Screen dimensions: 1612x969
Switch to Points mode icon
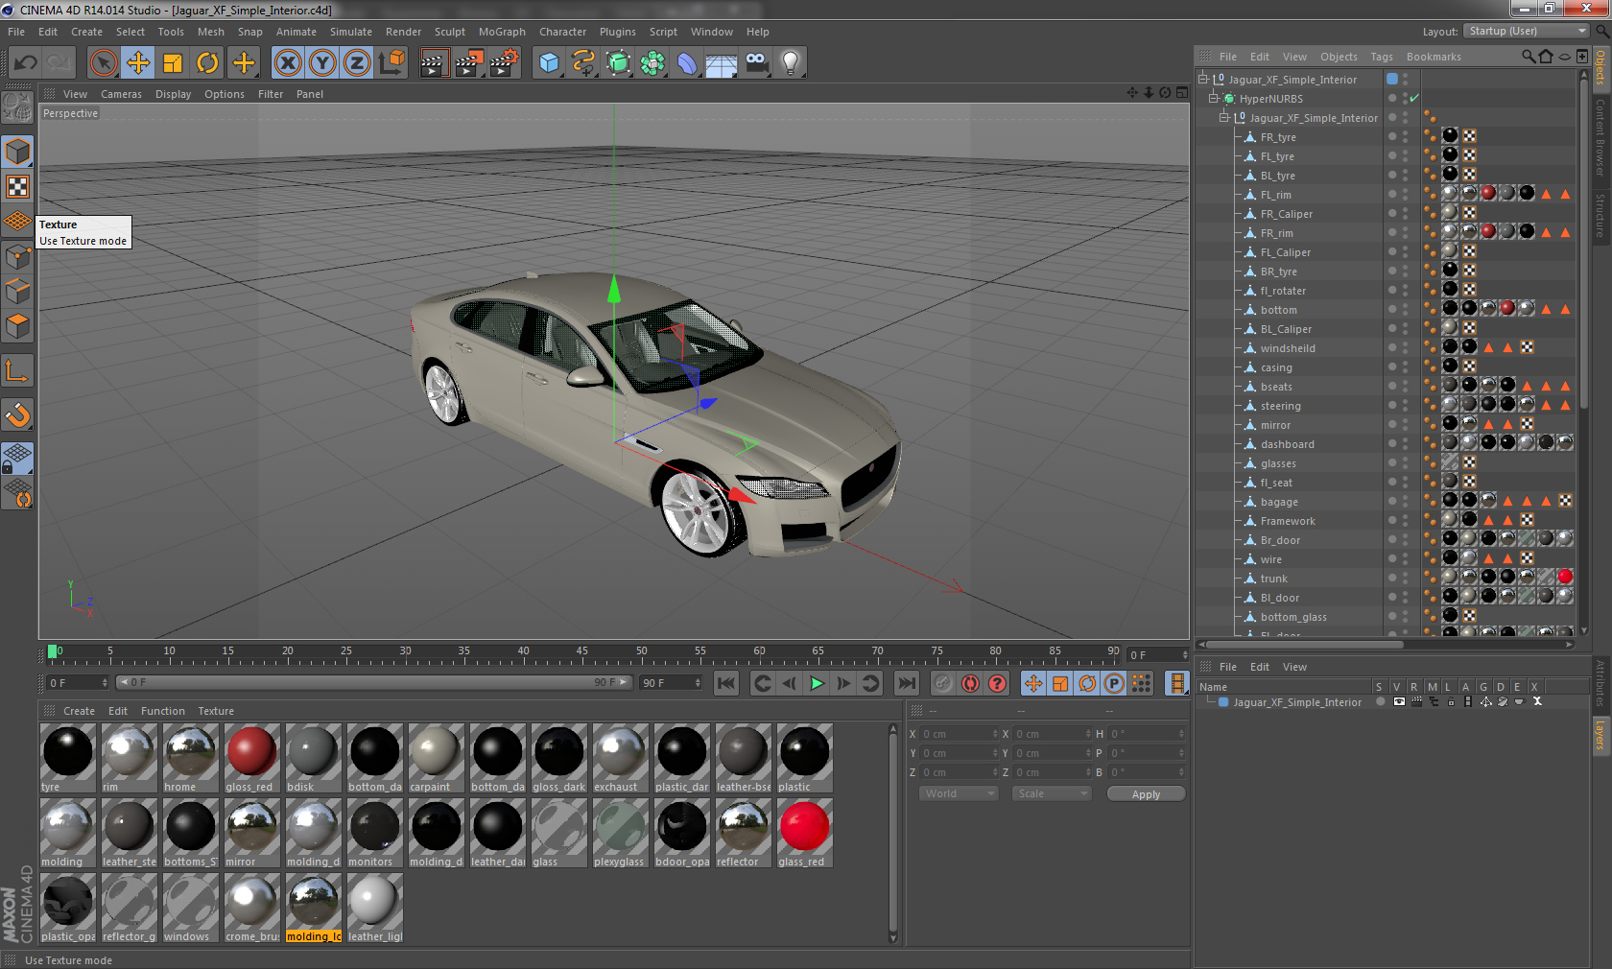point(18,256)
